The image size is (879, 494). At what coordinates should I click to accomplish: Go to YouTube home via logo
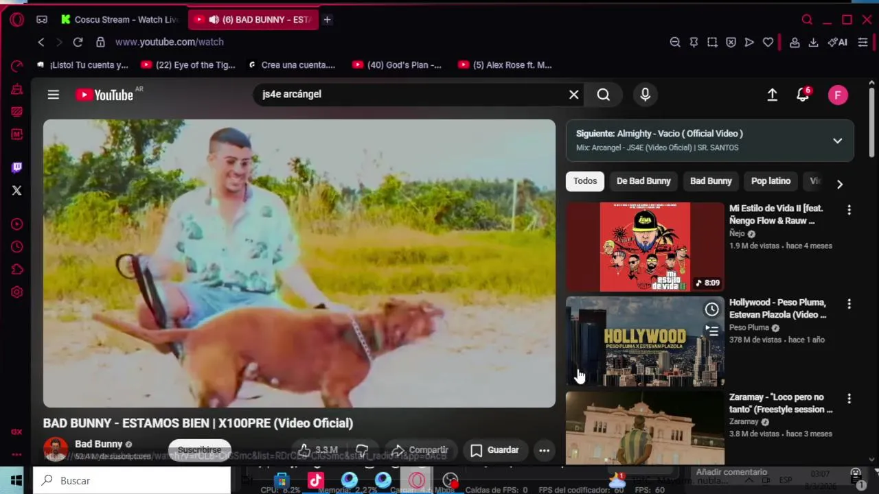pos(104,95)
